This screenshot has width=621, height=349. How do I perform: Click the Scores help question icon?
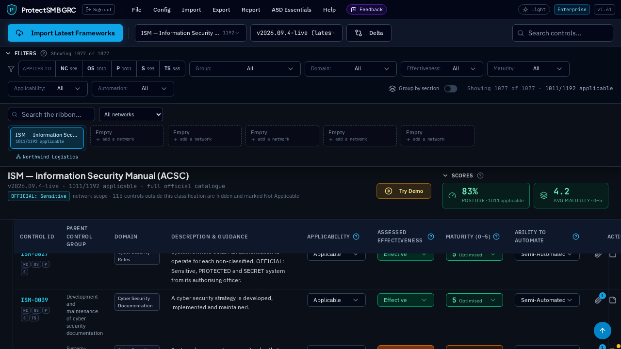(480, 175)
